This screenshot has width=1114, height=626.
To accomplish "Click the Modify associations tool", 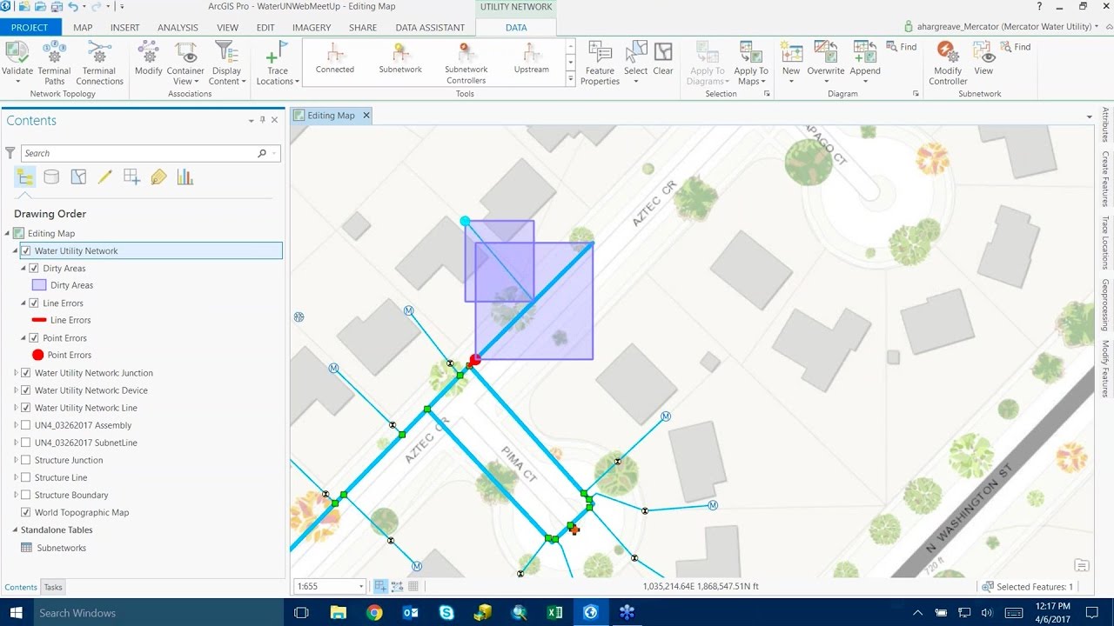I will click(148, 59).
